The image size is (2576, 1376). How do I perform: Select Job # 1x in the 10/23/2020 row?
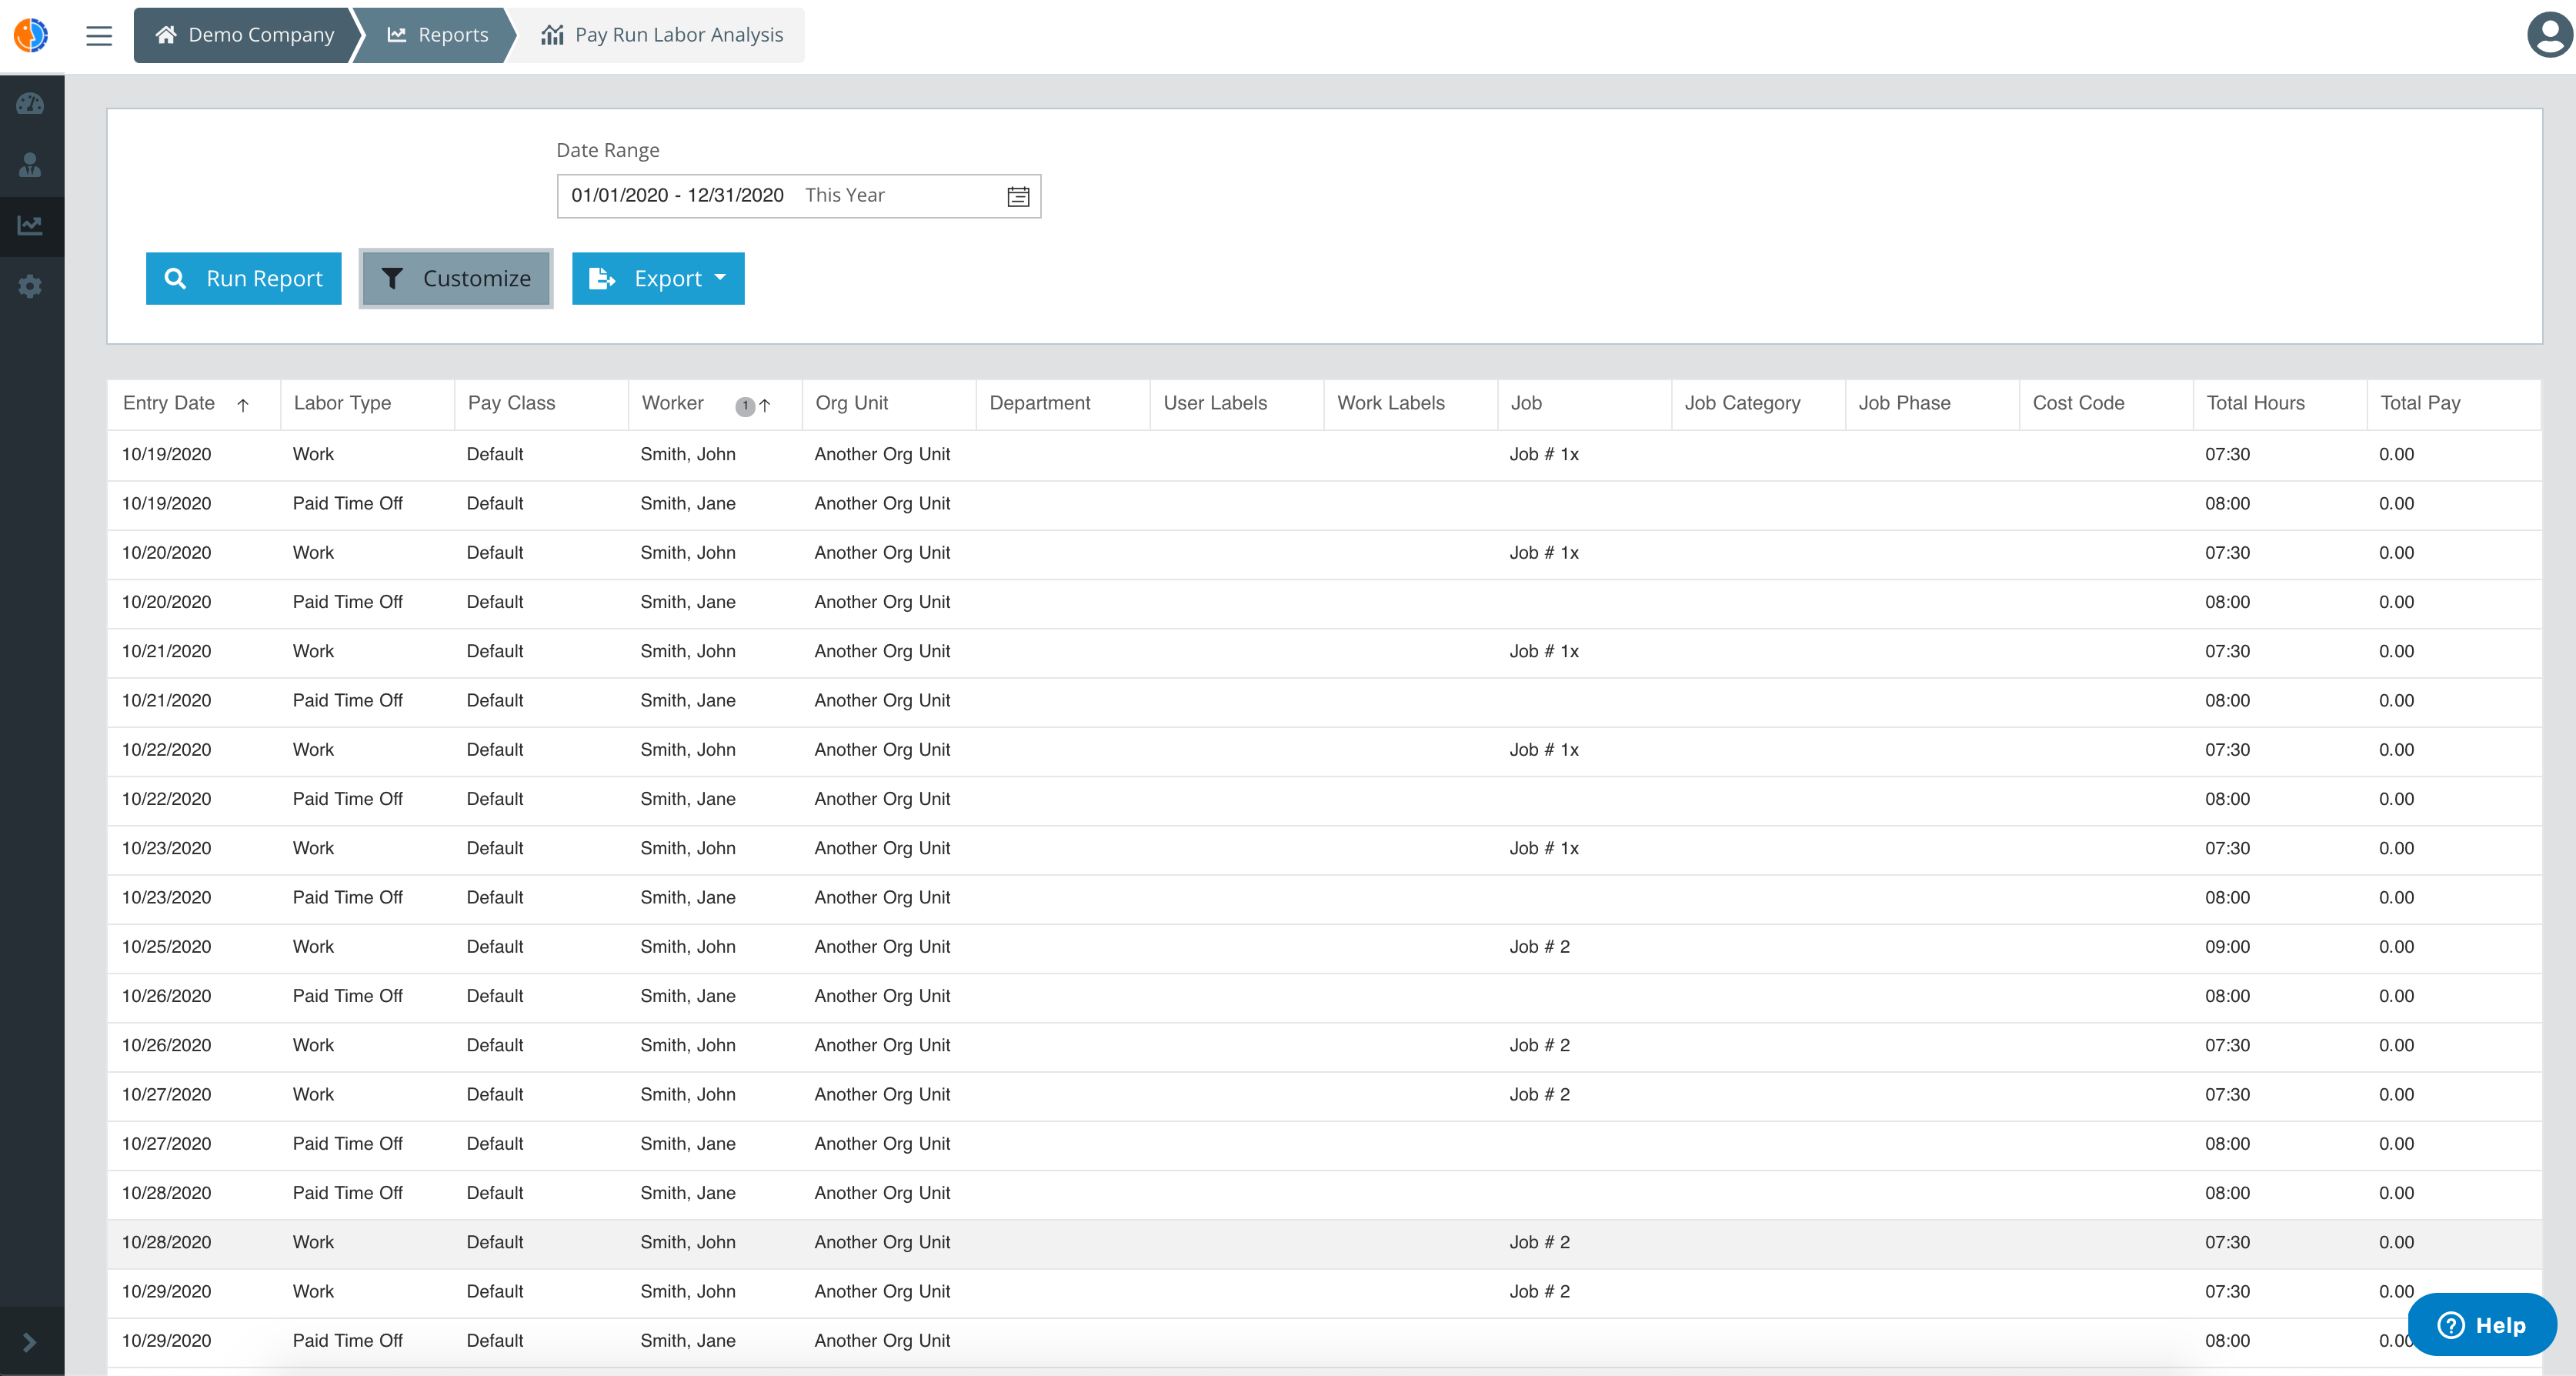click(x=1544, y=848)
